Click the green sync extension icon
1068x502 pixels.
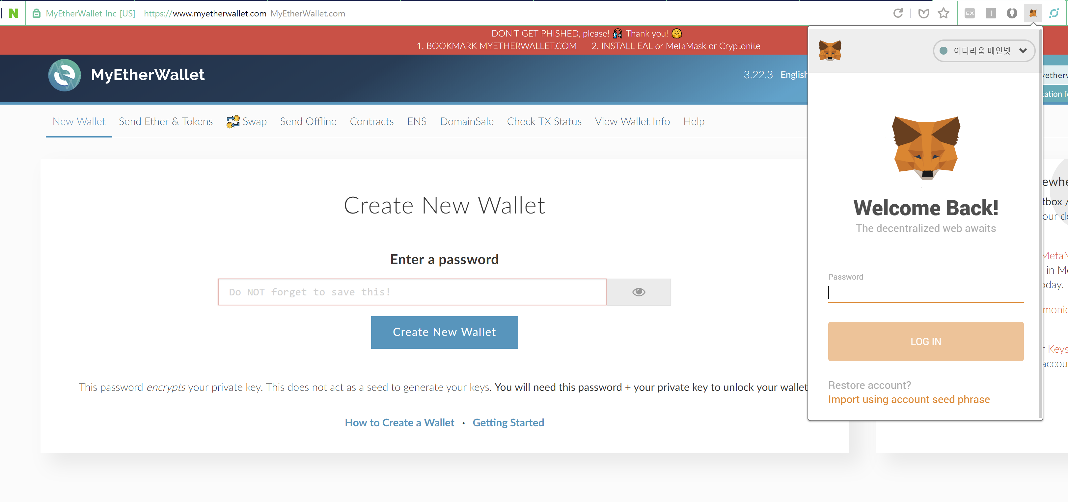click(1054, 13)
